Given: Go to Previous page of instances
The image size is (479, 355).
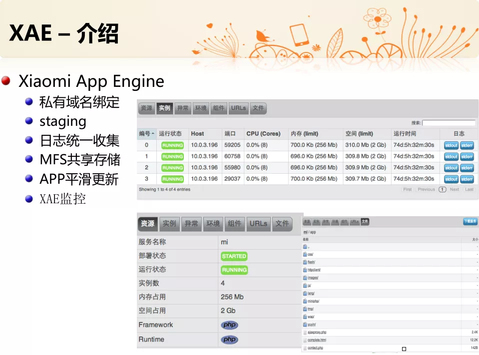Looking at the screenshot, I should tap(426, 190).
